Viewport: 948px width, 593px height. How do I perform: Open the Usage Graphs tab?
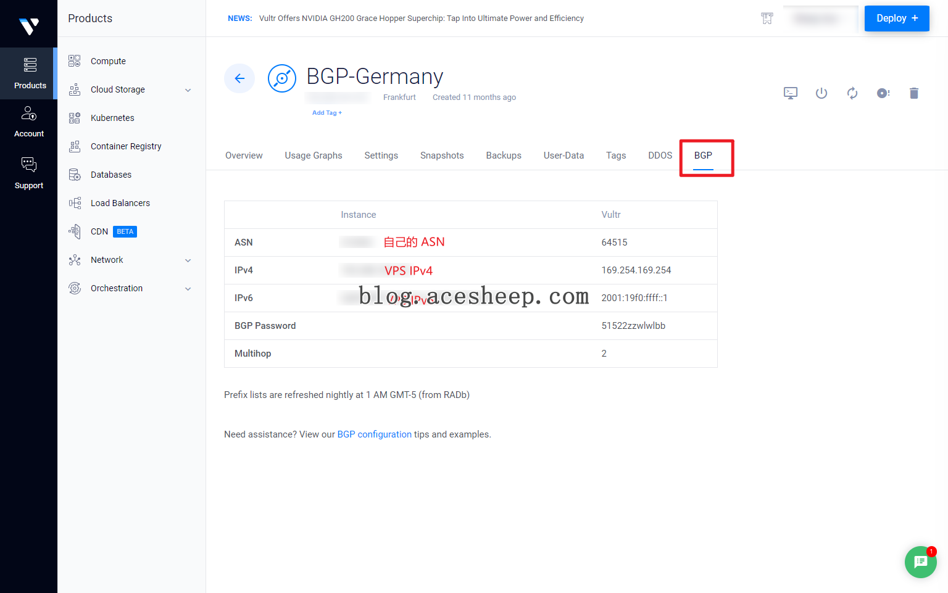click(x=314, y=156)
